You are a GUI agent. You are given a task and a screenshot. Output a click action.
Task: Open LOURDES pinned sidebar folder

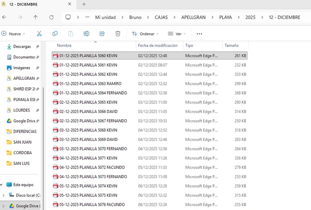[22, 110]
